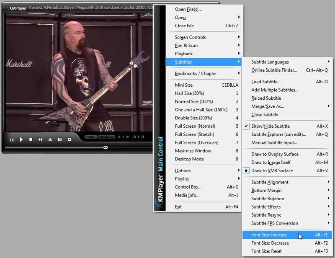Open Online Subtitle Finder...
The image size is (335, 258).
click(x=286, y=70)
